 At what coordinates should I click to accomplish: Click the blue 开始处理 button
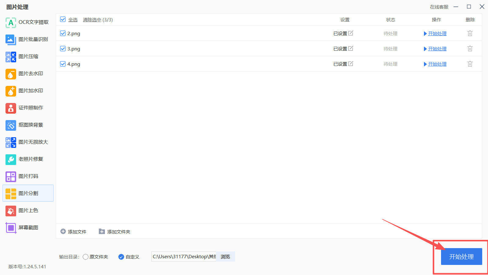click(461, 257)
